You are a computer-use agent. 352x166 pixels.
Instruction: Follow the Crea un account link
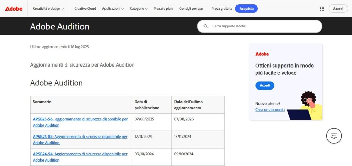270,110
